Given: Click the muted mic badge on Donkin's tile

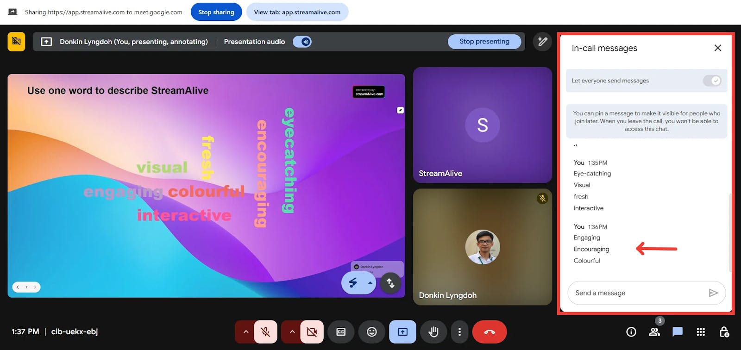Looking at the screenshot, I should (x=542, y=198).
